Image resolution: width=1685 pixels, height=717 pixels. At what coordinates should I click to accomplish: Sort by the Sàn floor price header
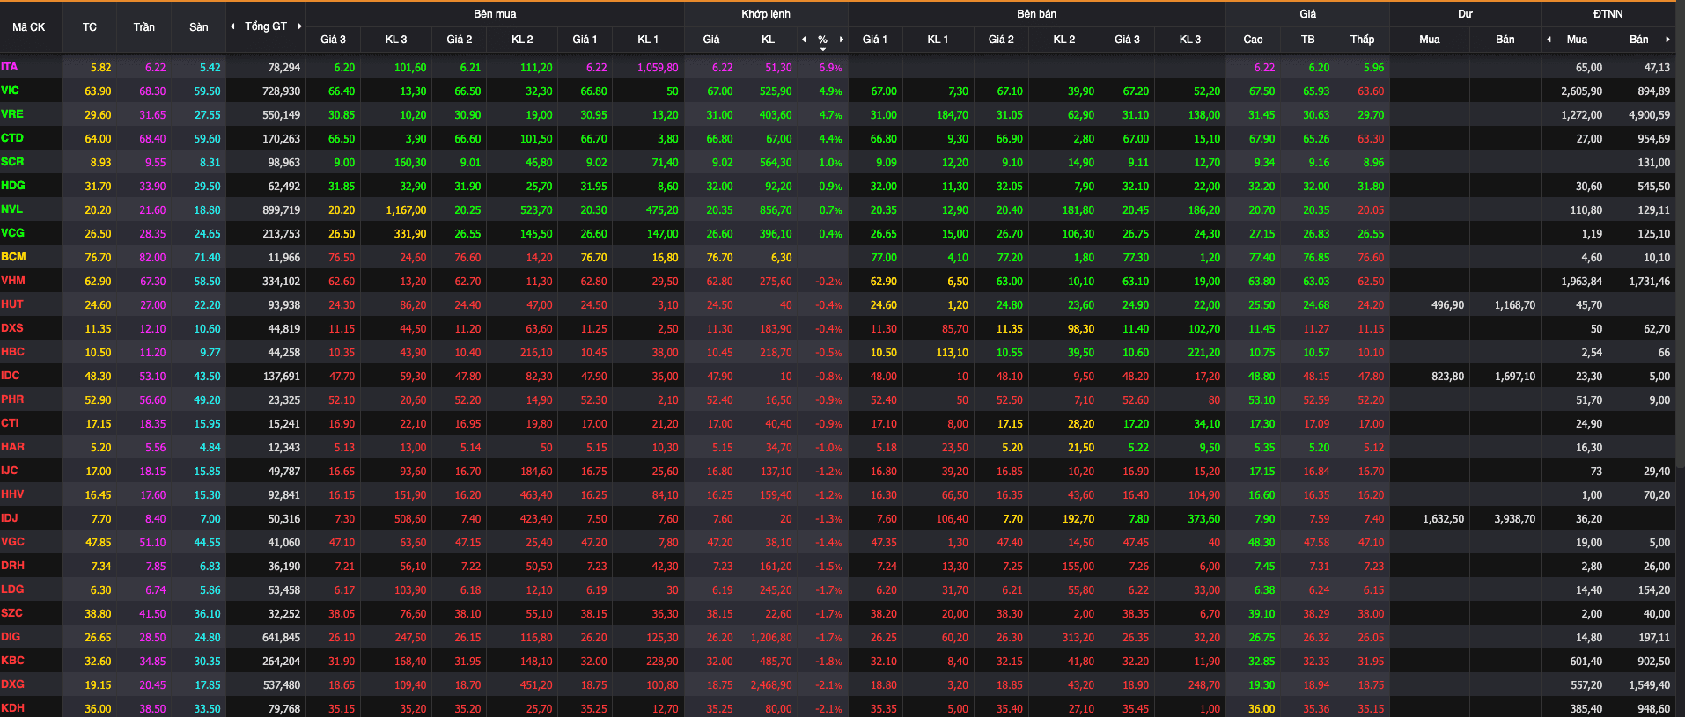point(199,26)
